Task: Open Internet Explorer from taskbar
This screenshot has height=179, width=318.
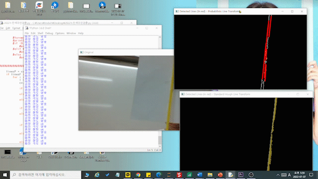Action: click(x=97, y=175)
